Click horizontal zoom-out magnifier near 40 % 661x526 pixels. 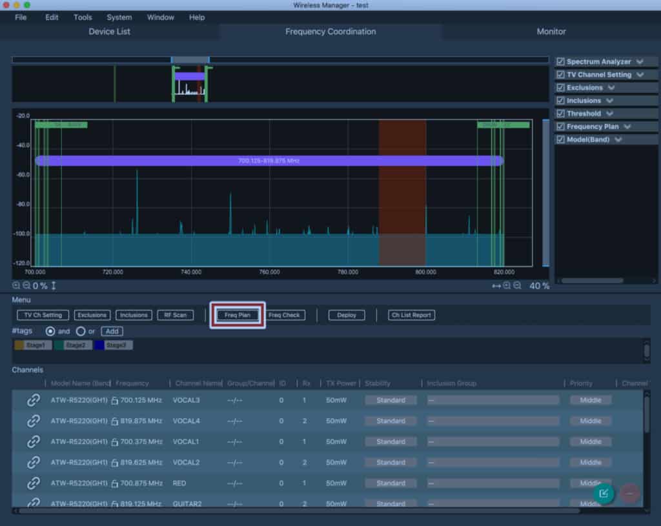point(517,285)
